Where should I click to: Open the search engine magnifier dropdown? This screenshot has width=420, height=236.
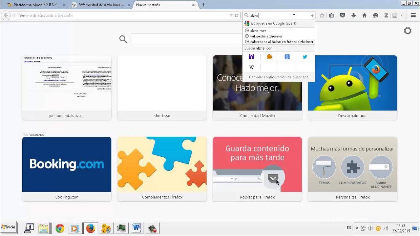pos(246,15)
